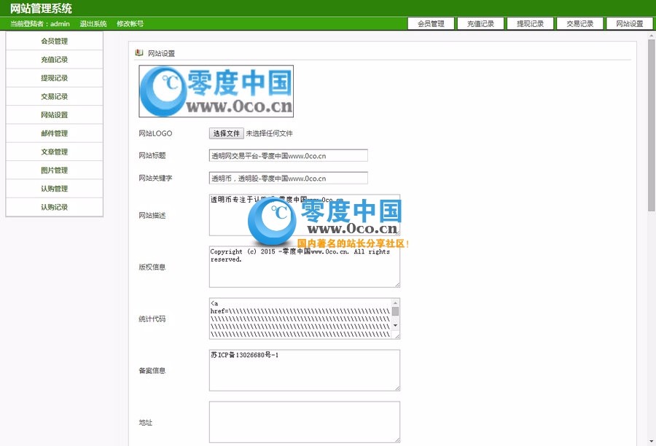Open 交易记录 in the left sidebar
Viewport: 656px width, 446px height.
(54, 96)
